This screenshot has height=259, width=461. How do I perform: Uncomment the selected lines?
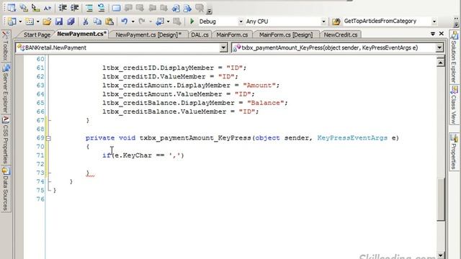click(101, 8)
